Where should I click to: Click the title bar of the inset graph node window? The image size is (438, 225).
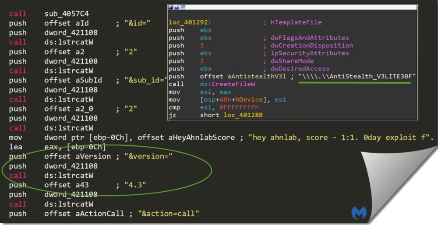tap(292, 7)
